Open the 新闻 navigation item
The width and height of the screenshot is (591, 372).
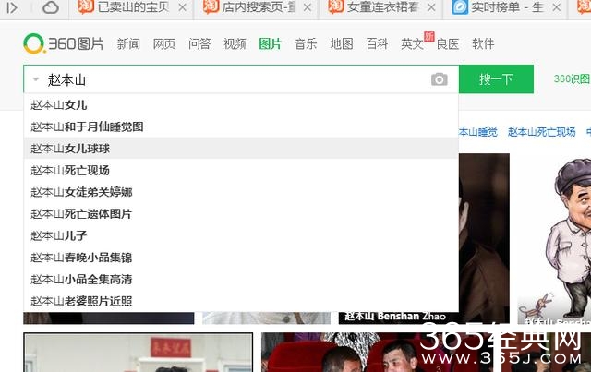pos(128,44)
